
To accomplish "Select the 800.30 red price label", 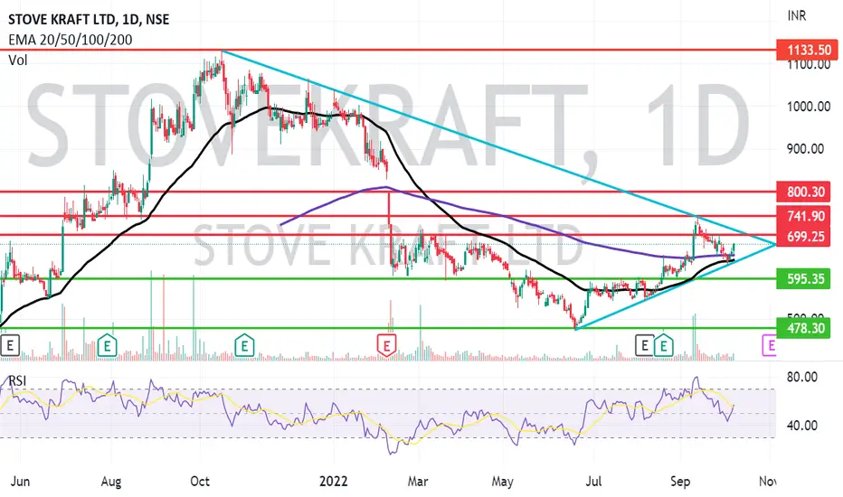I will [x=803, y=192].
